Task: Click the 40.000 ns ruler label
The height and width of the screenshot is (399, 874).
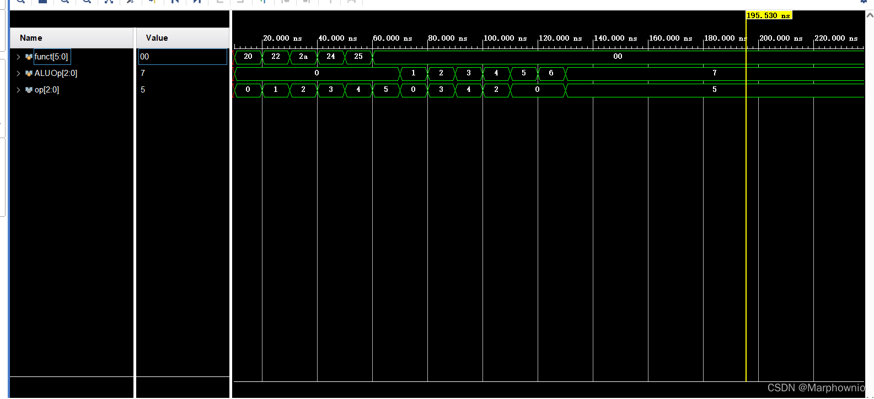Action: [337, 39]
